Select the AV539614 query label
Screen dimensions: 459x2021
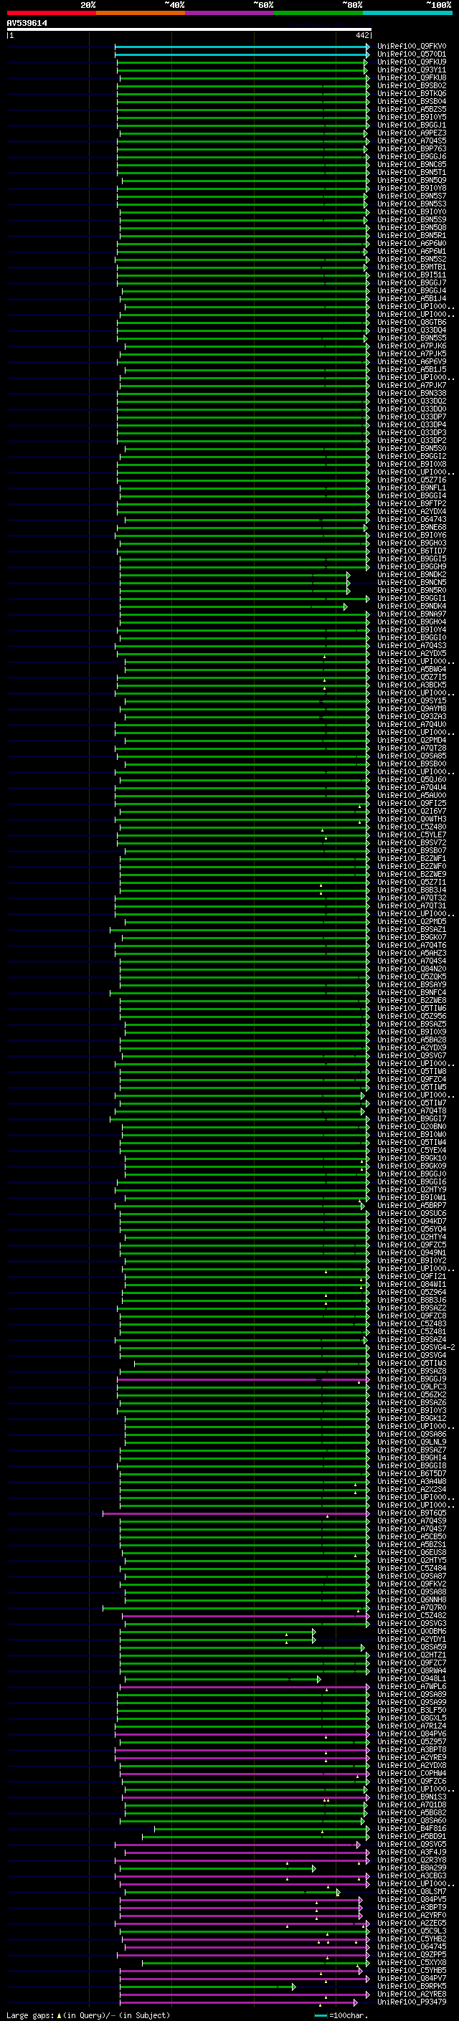click(x=27, y=24)
